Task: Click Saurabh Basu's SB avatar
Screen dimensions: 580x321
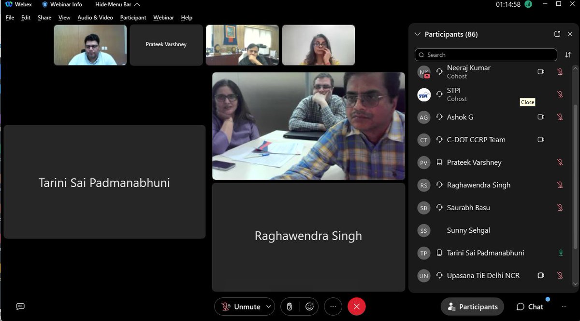Action: [424, 208]
